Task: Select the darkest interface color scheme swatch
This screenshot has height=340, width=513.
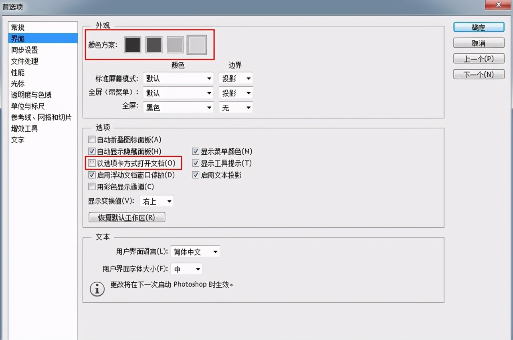Action: [132, 45]
